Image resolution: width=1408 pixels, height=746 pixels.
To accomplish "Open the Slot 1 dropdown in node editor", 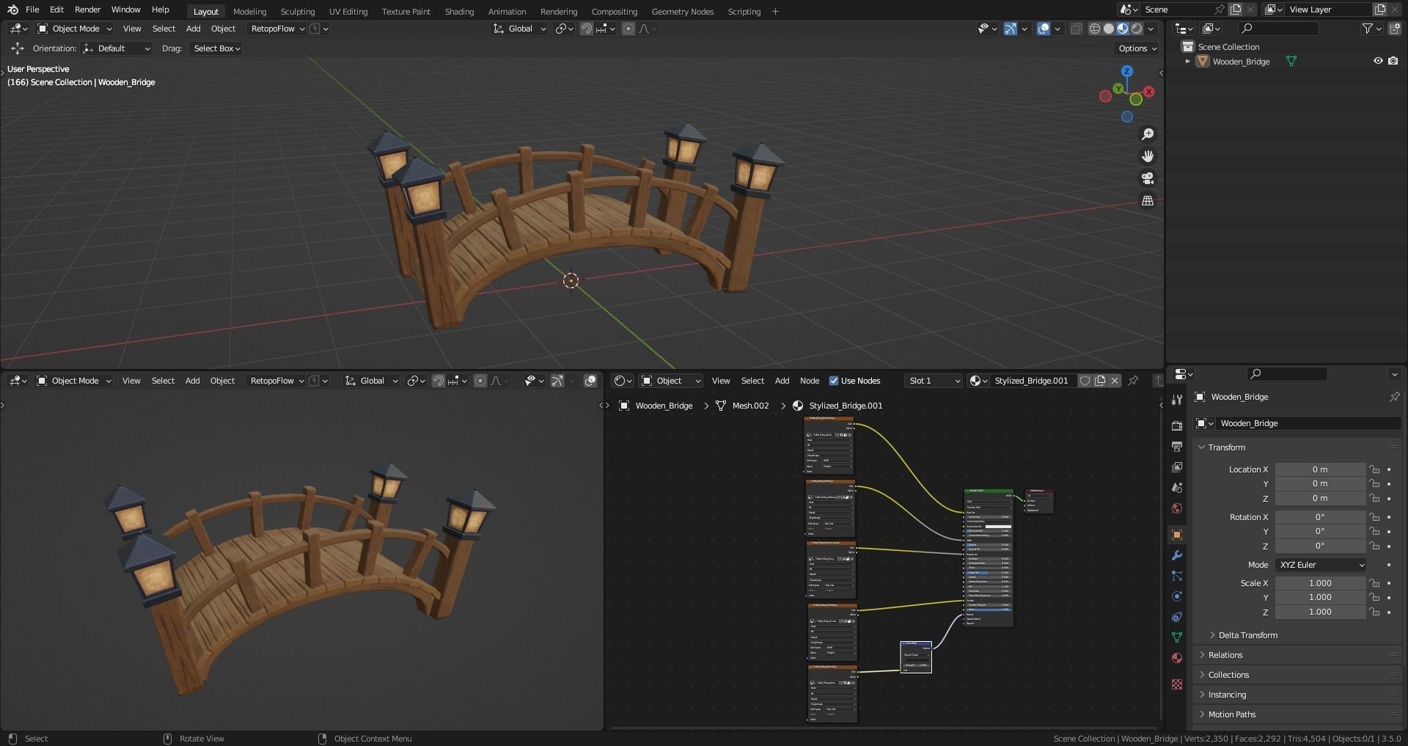I will point(933,381).
